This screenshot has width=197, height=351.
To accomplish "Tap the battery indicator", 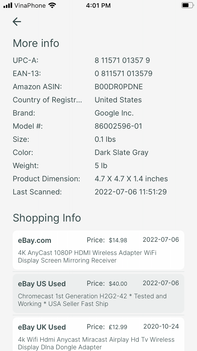I will pos(187,5).
